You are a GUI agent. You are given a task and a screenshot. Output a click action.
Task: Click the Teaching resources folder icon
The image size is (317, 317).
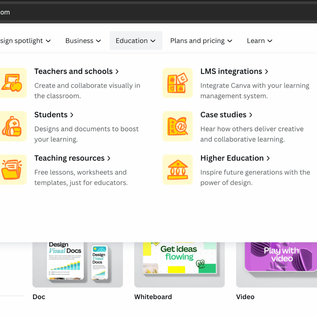pyautogui.click(x=12, y=170)
